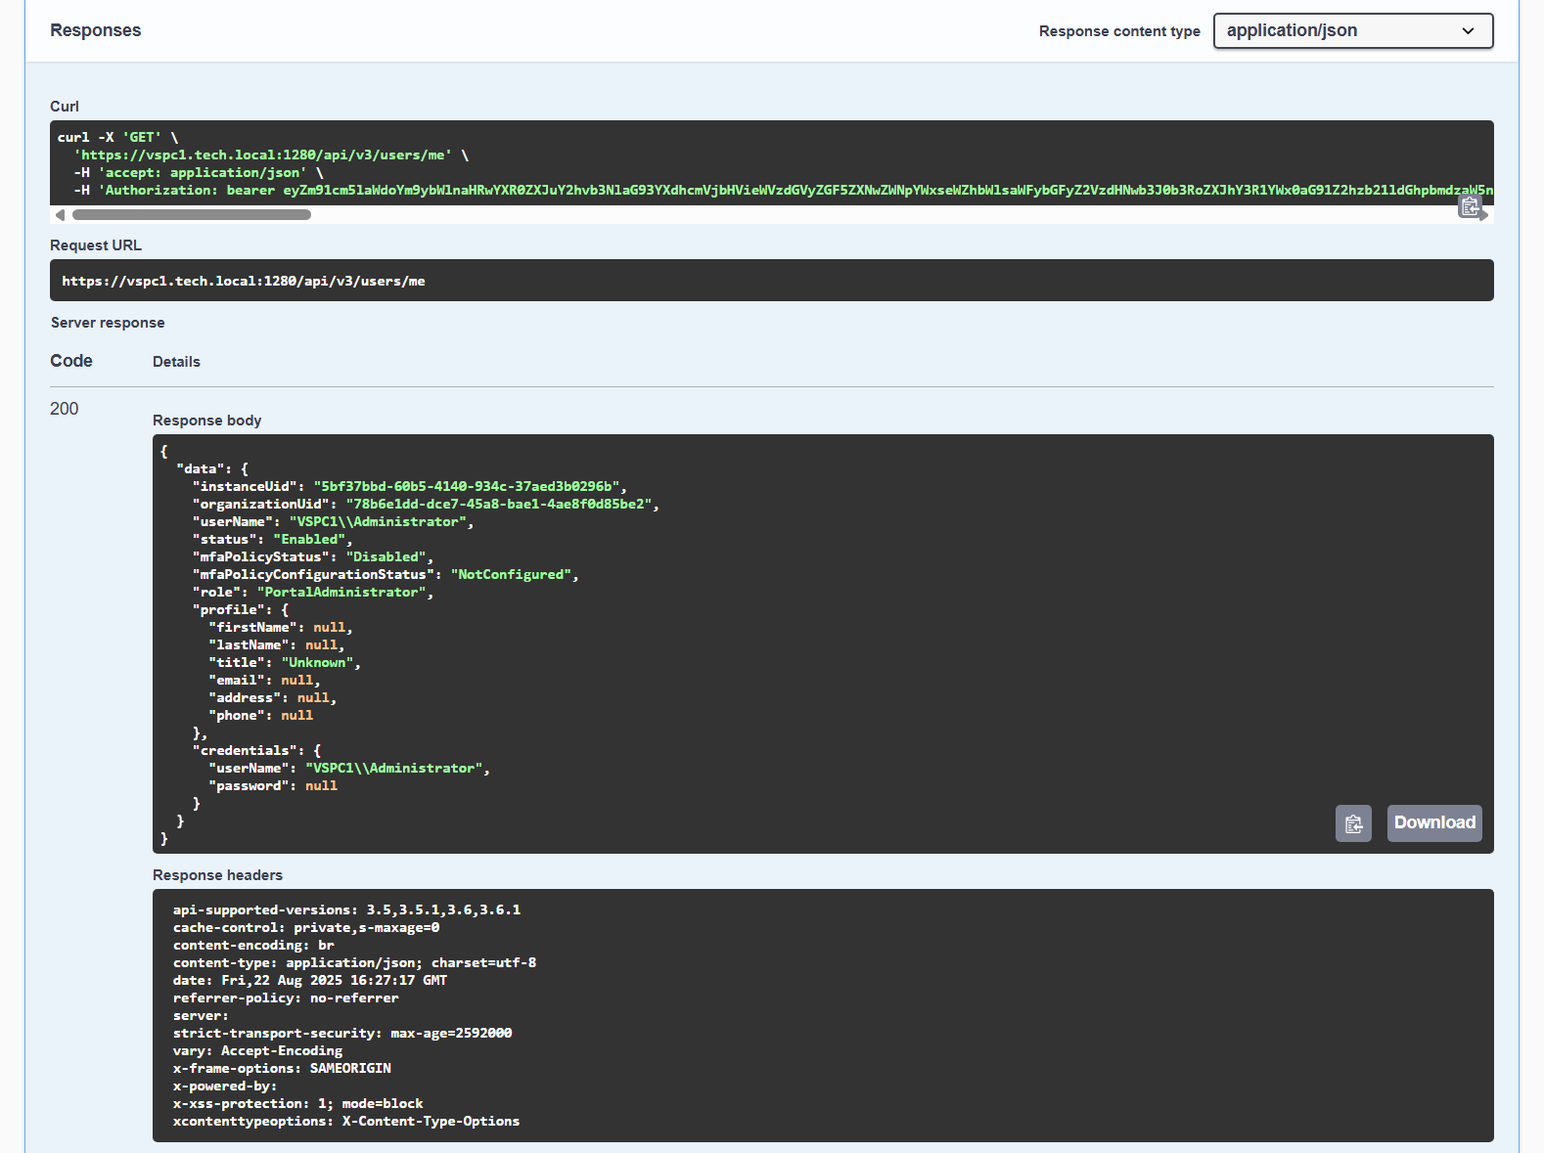Click the 200 status code

65,409
